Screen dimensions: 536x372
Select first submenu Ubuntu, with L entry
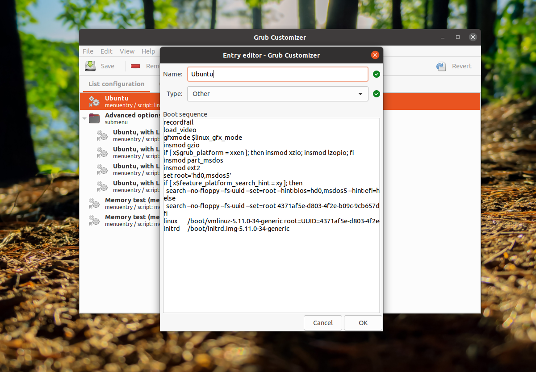[x=133, y=135]
